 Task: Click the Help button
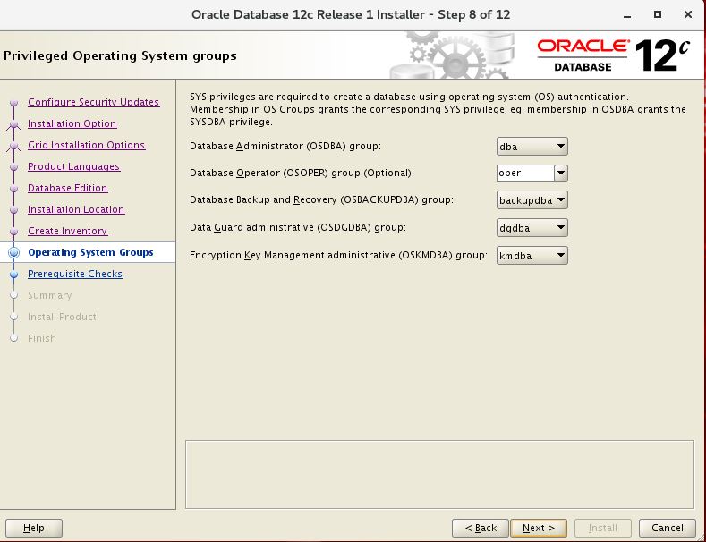point(34,528)
